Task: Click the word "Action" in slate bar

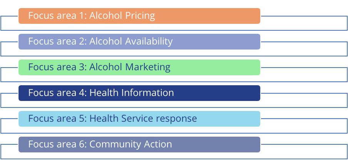Action: tap(158, 144)
